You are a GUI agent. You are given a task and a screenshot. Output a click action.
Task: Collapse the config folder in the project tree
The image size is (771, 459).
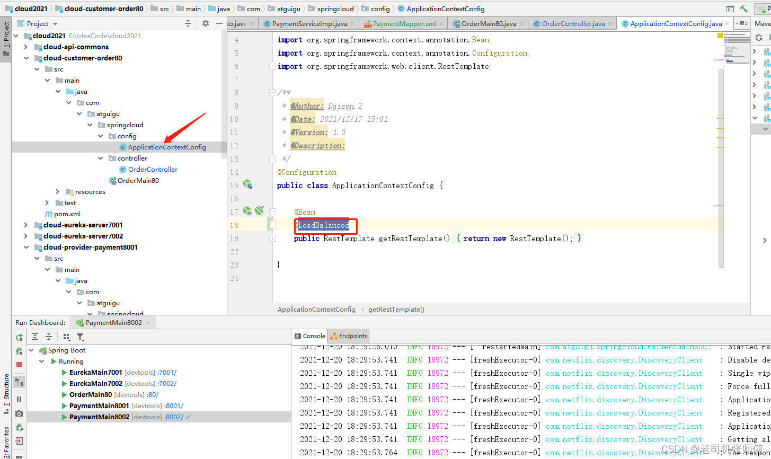(100, 136)
